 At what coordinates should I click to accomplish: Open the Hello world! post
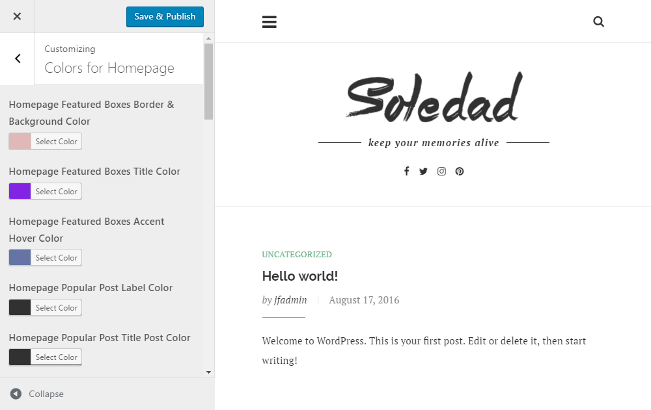299,275
